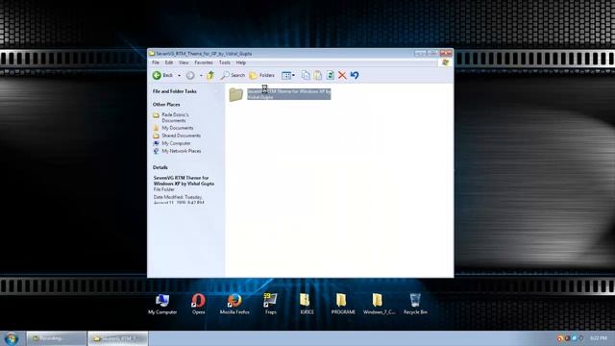This screenshot has height=346, width=615.
Task: Open the Start orb menu
Action: point(12,338)
